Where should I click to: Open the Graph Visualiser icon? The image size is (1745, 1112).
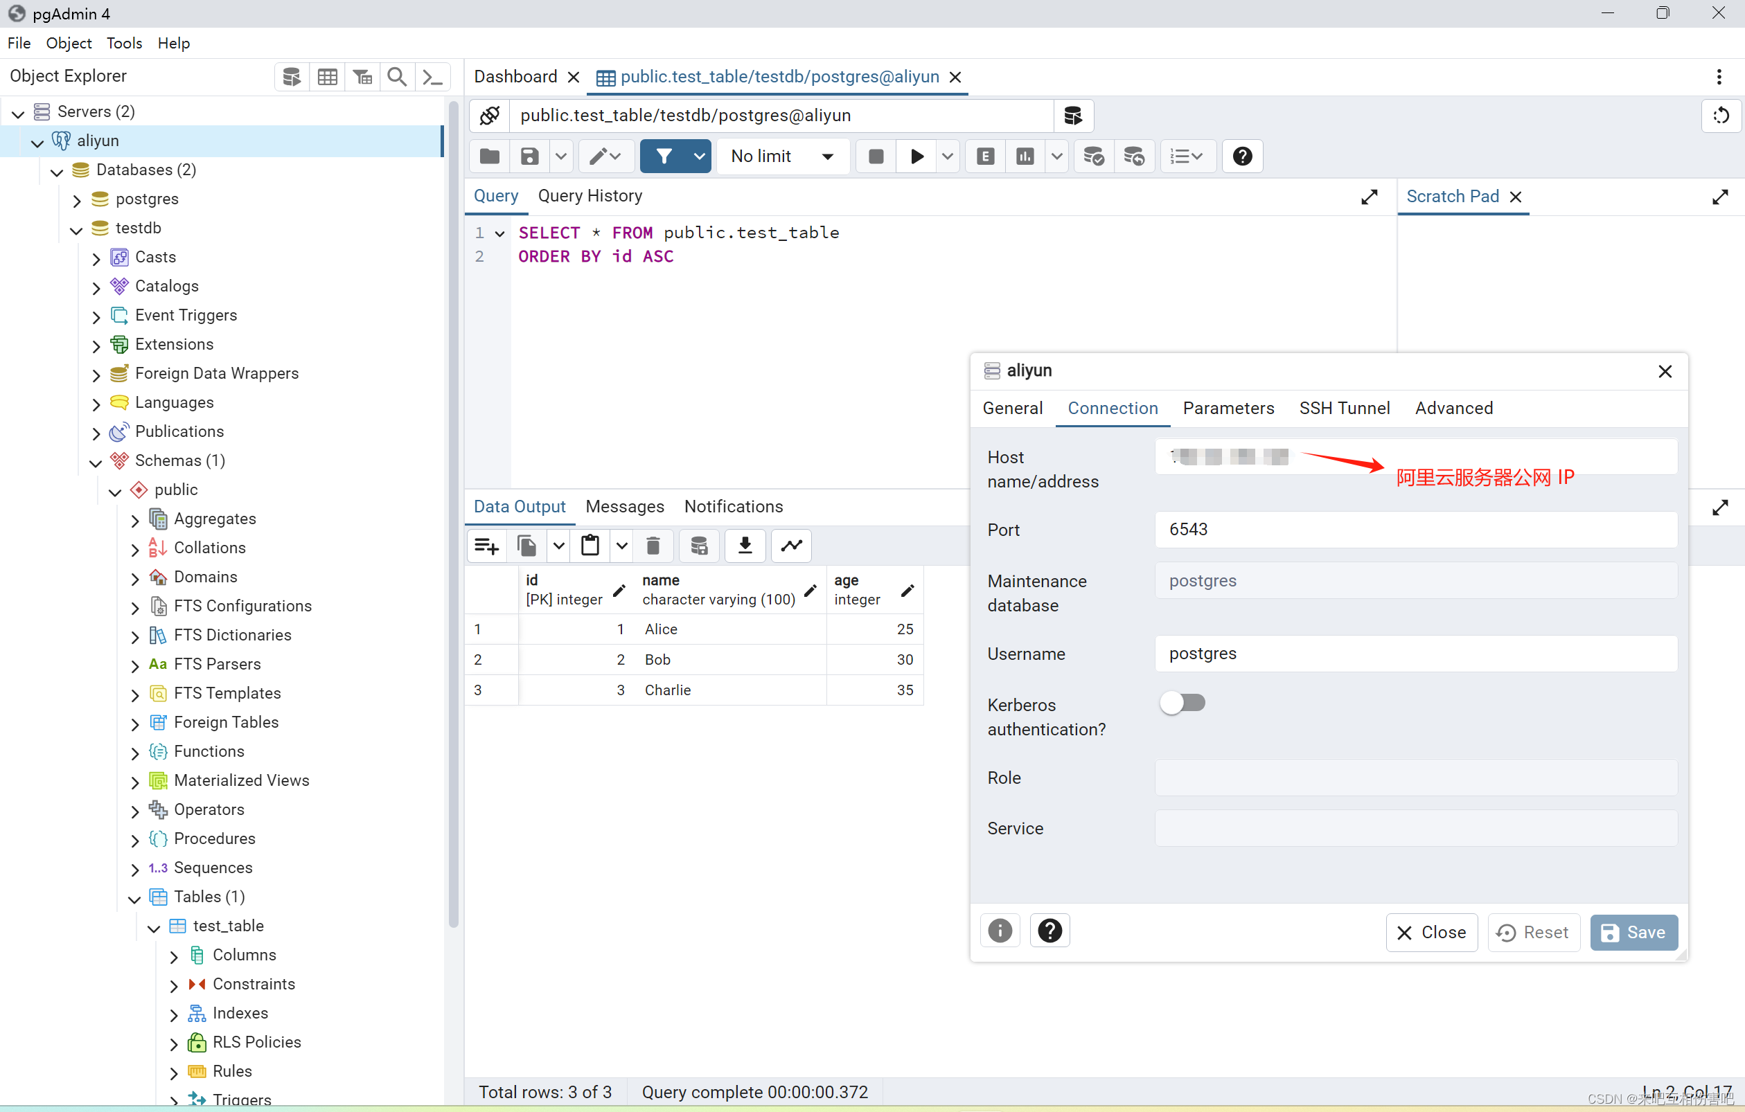(x=791, y=546)
